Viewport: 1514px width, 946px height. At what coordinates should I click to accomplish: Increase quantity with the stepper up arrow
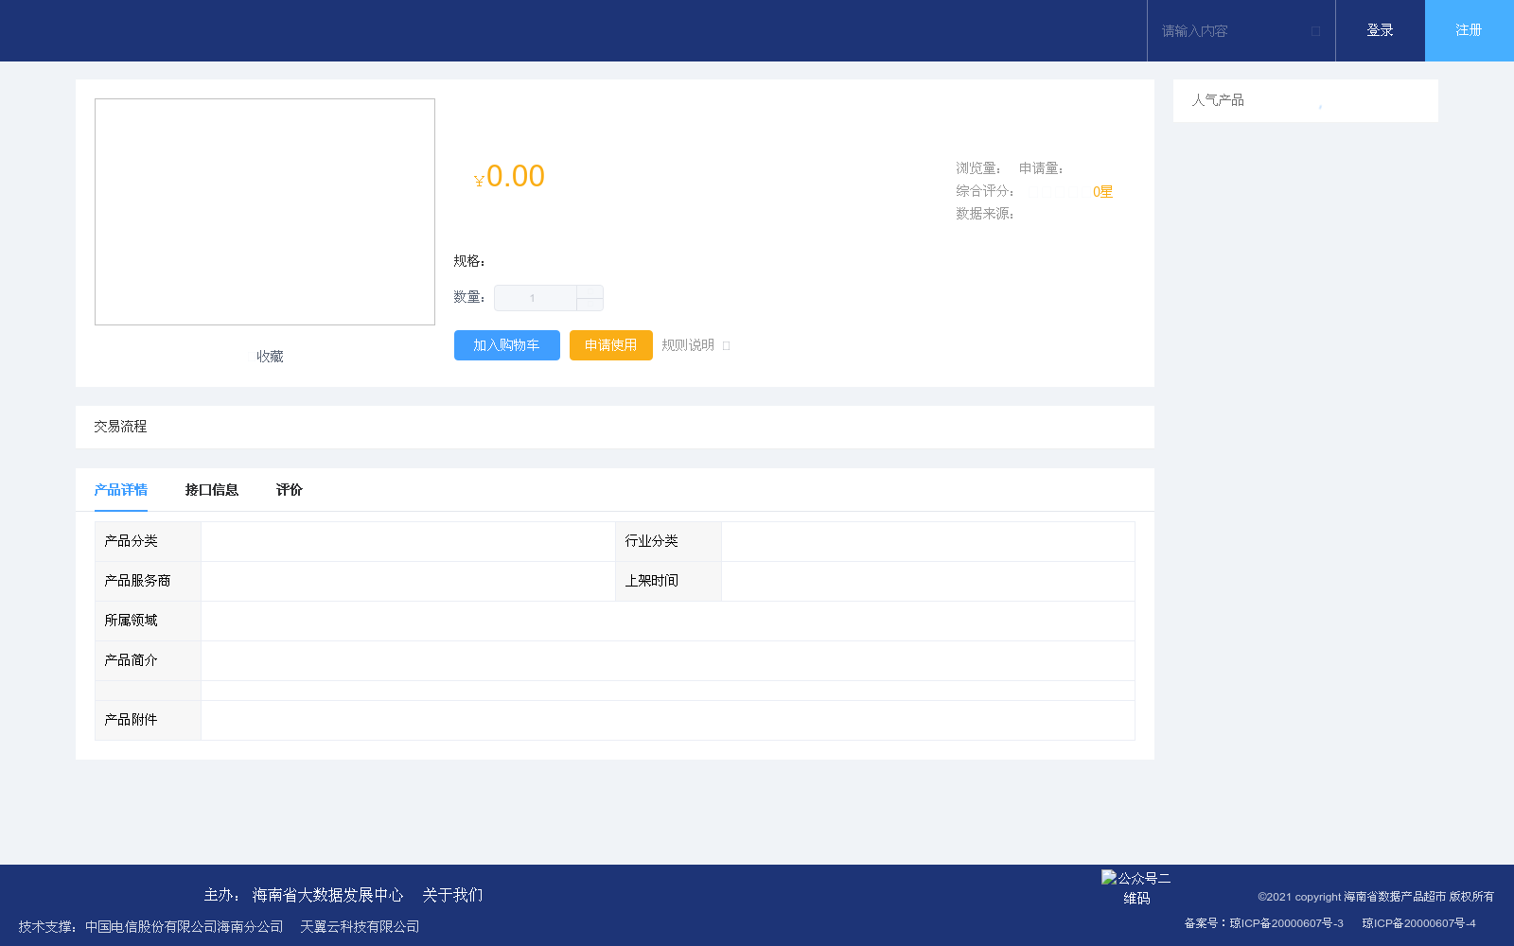[590, 291]
